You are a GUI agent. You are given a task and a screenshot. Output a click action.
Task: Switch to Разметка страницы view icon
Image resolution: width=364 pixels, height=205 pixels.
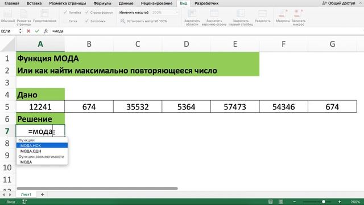pyautogui.click(x=24, y=14)
